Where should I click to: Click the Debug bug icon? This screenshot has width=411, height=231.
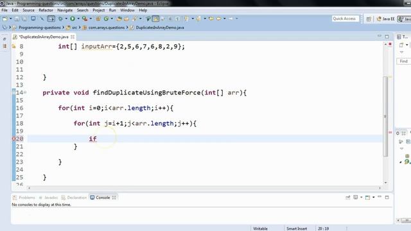60,19
